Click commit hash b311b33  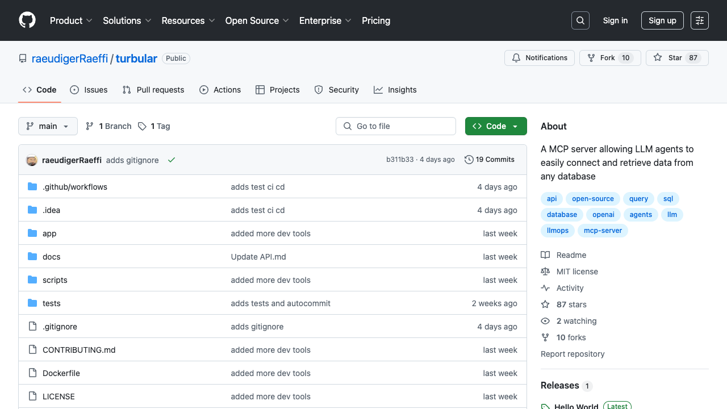pos(400,160)
